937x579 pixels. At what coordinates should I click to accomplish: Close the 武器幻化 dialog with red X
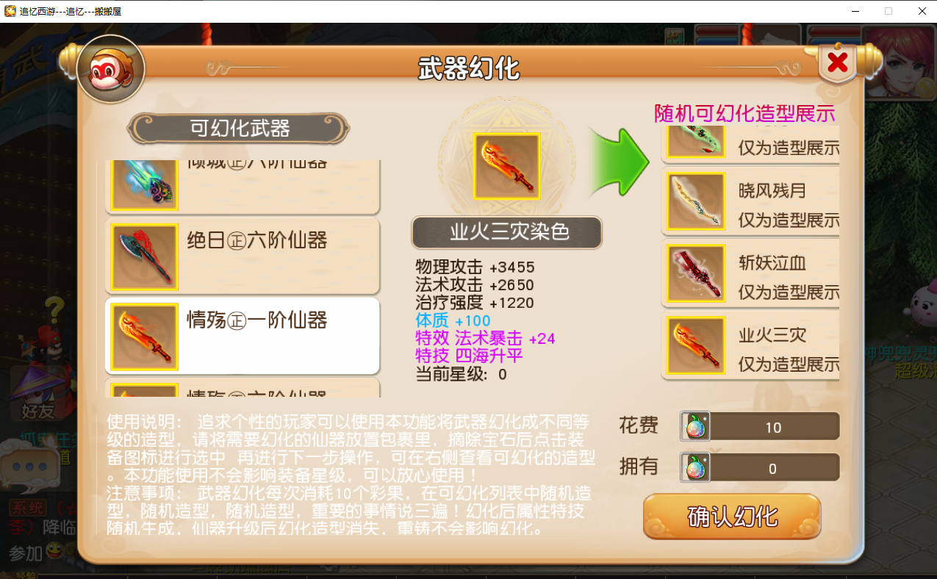coord(837,63)
